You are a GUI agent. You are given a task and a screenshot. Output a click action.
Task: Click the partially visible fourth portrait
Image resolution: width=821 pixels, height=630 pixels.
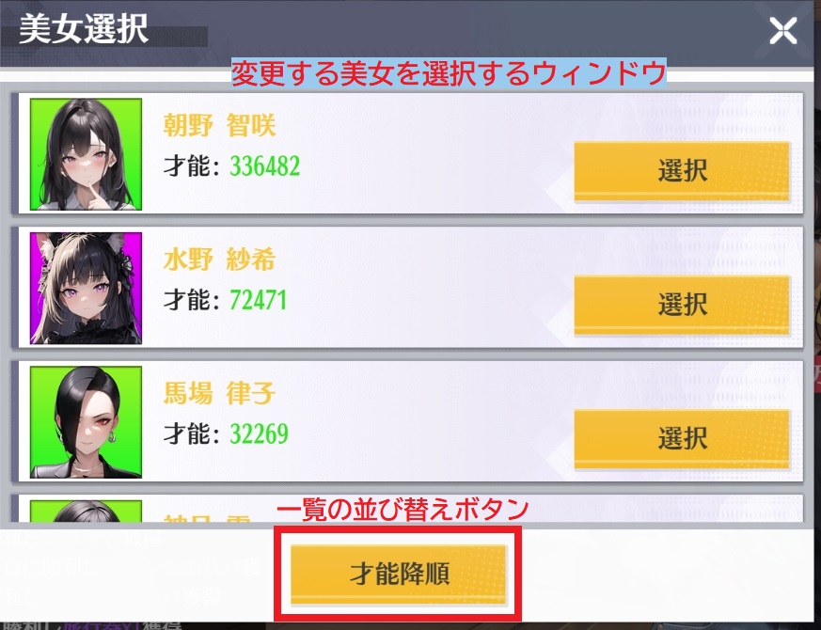pyautogui.click(x=86, y=512)
